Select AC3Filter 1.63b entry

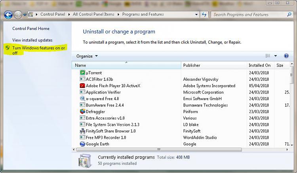click(x=99, y=79)
